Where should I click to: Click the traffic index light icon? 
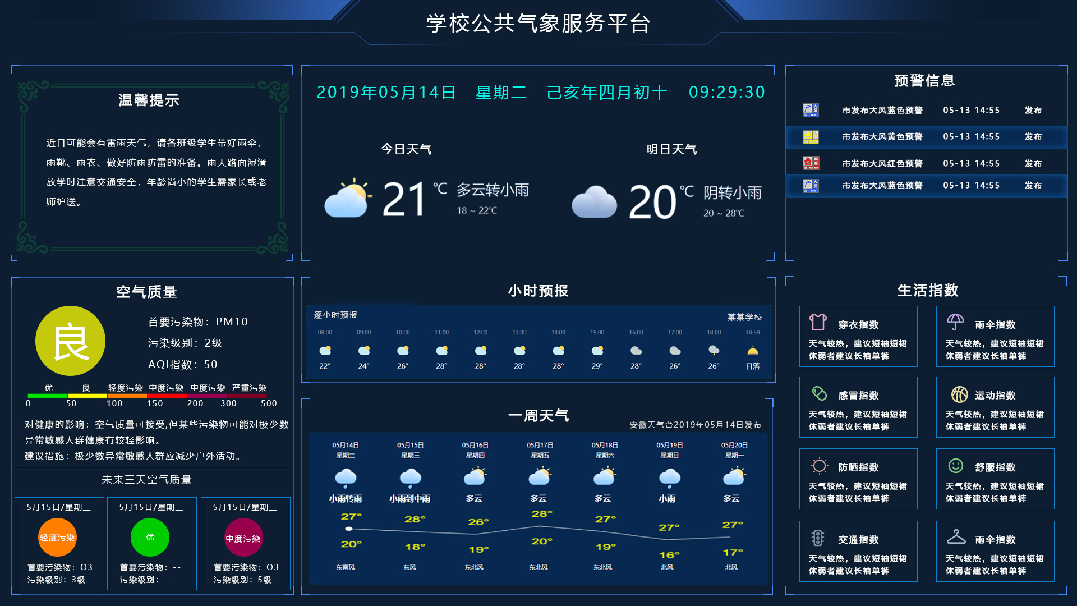818,538
